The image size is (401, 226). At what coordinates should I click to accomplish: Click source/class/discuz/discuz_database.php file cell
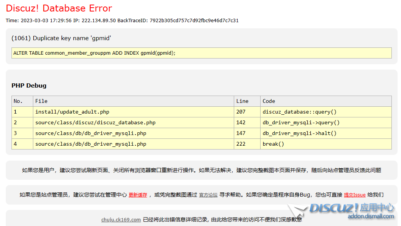point(95,123)
